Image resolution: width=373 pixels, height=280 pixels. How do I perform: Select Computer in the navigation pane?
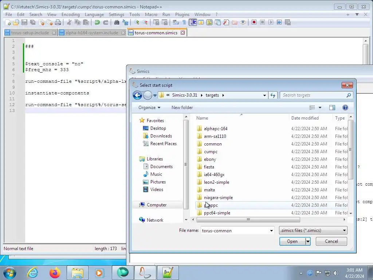157,205
